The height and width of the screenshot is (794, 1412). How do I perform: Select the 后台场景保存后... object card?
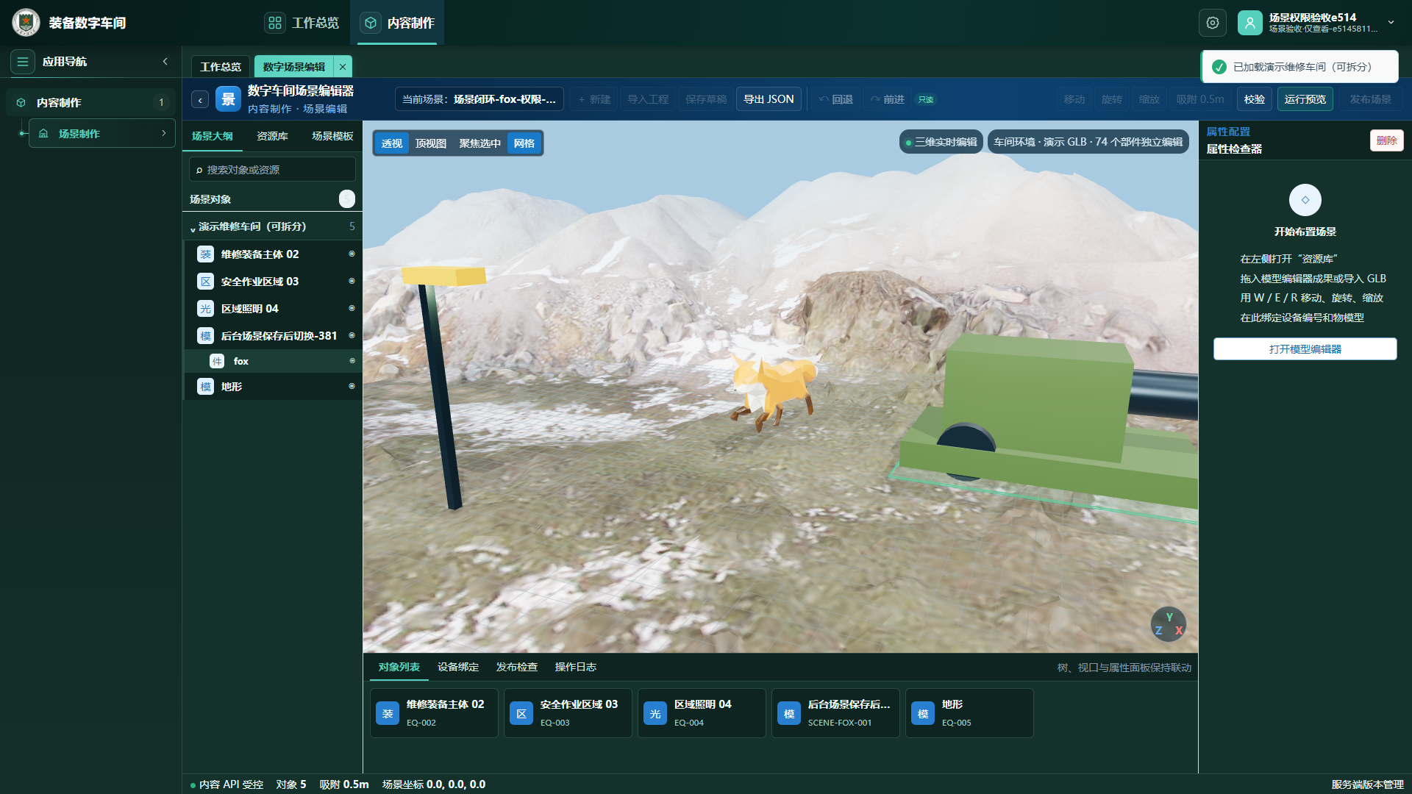coord(835,713)
